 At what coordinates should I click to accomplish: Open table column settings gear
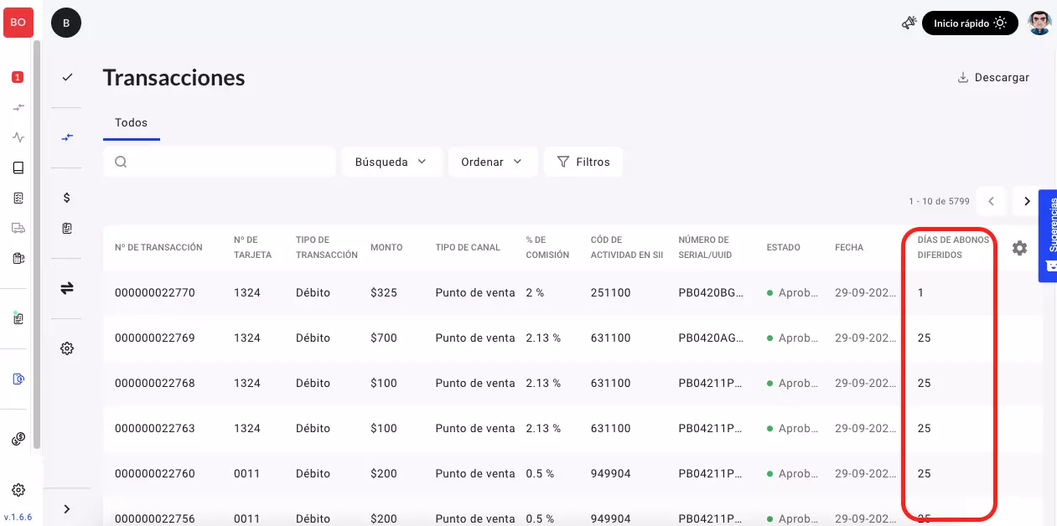[x=1019, y=248]
